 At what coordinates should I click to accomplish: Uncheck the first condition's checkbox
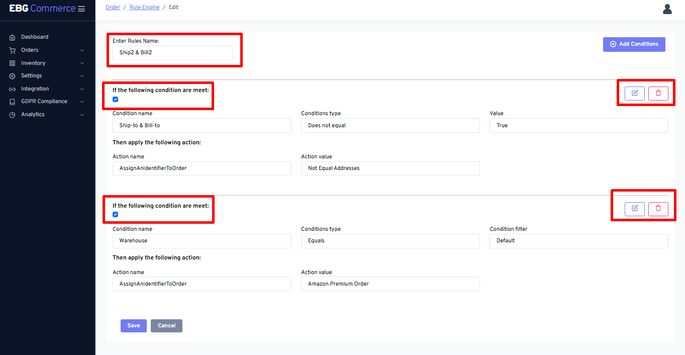pyautogui.click(x=116, y=100)
